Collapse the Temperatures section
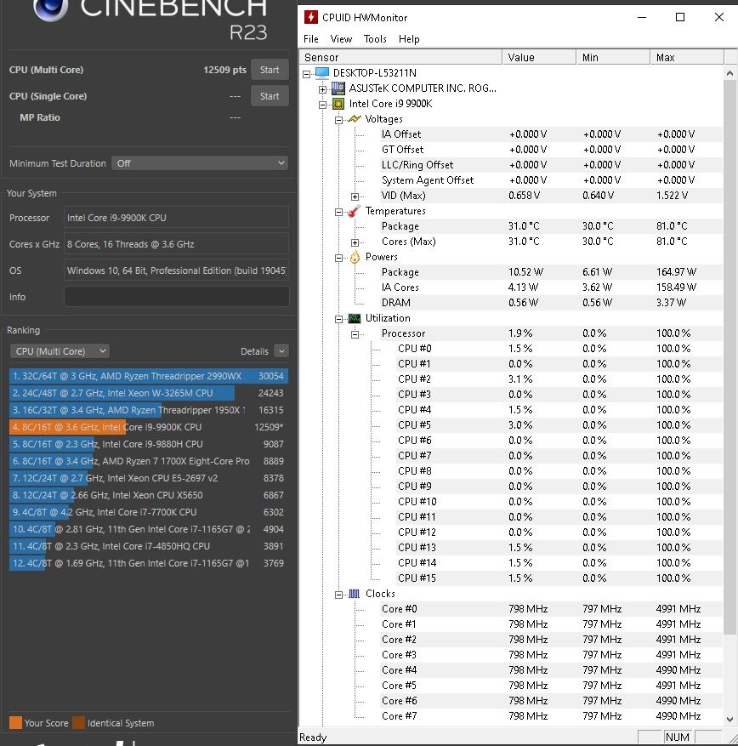The height and width of the screenshot is (746, 738). click(339, 212)
